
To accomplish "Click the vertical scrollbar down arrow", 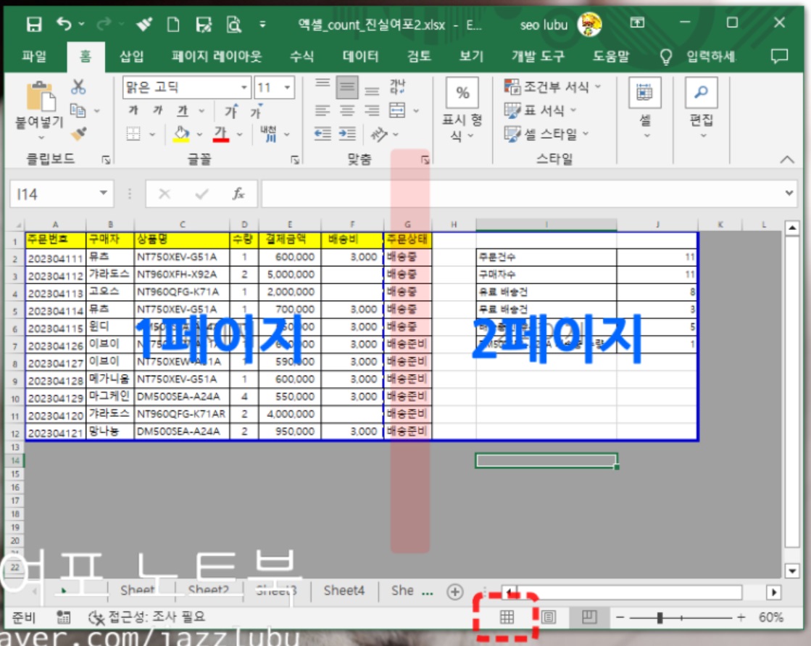I will (x=792, y=571).
